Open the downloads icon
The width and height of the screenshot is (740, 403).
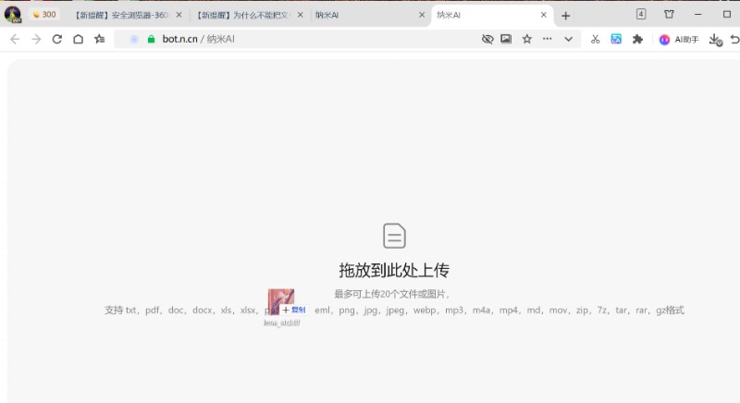coord(715,40)
